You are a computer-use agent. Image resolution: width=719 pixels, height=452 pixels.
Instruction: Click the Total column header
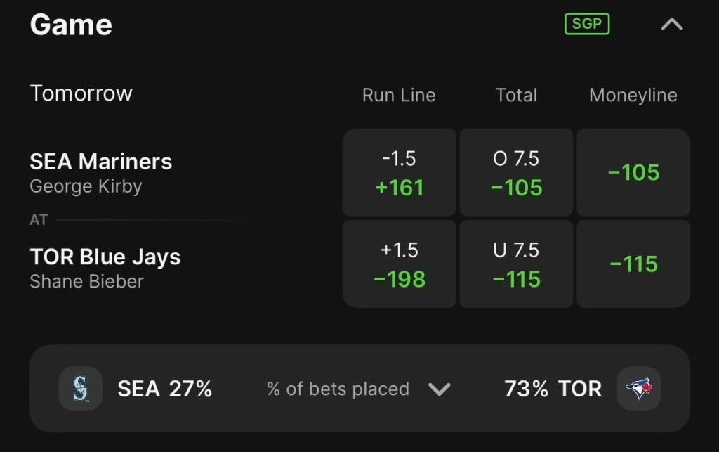516,96
